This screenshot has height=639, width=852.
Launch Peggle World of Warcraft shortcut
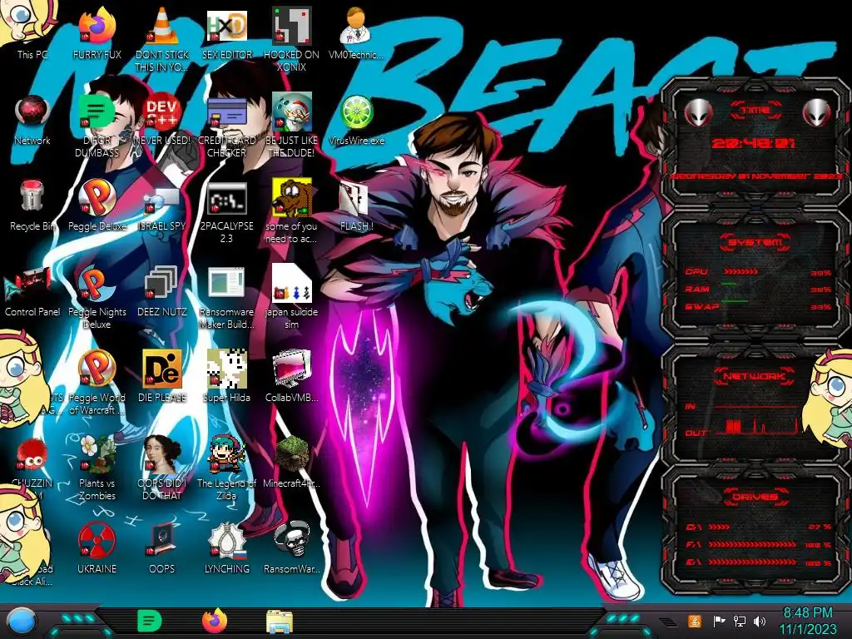point(97,383)
